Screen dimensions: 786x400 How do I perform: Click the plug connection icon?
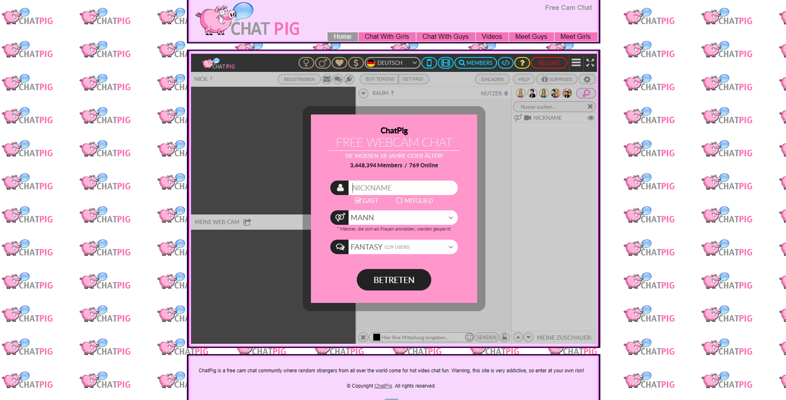click(349, 79)
